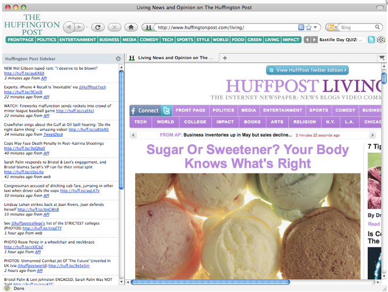Image resolution: width=388 pixels, height=292 pixels.
Task: Show previous AP news ticker item
Action: coord(134,135)
